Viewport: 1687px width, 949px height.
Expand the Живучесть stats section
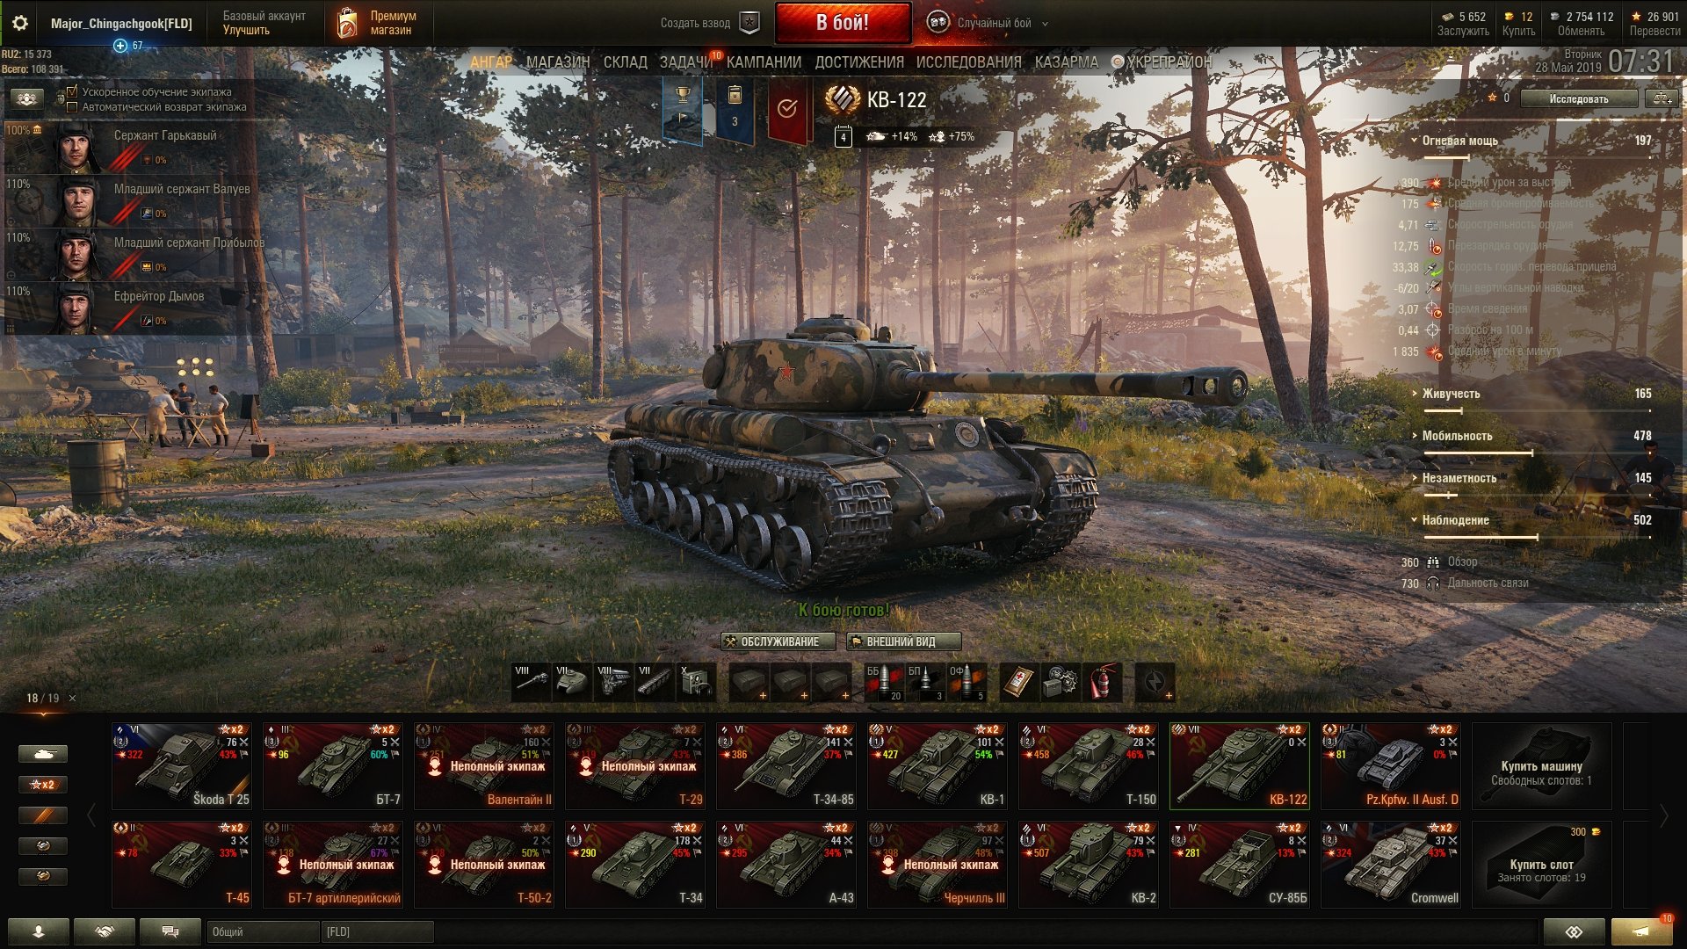[x=1451, y=394]
